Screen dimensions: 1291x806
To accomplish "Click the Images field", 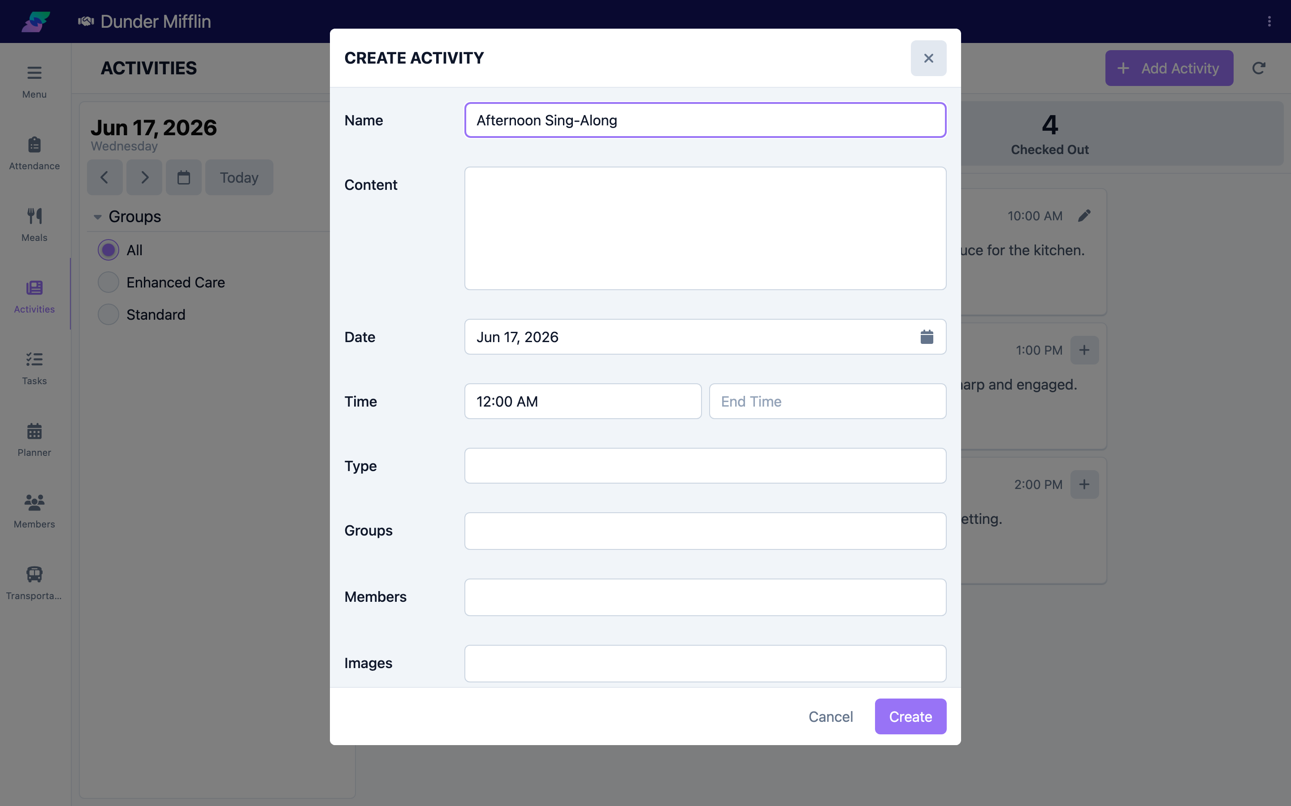I will [705, 664].
